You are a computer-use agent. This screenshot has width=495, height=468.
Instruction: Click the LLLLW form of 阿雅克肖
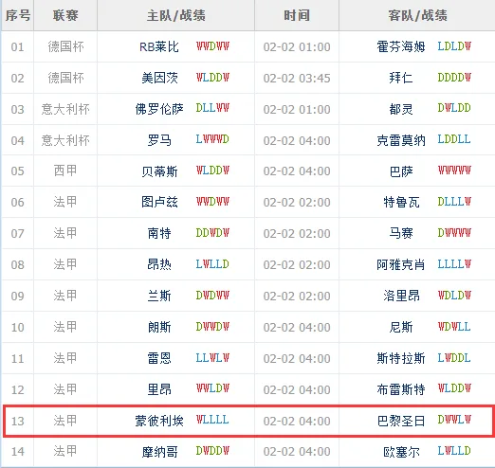(454, 264)
